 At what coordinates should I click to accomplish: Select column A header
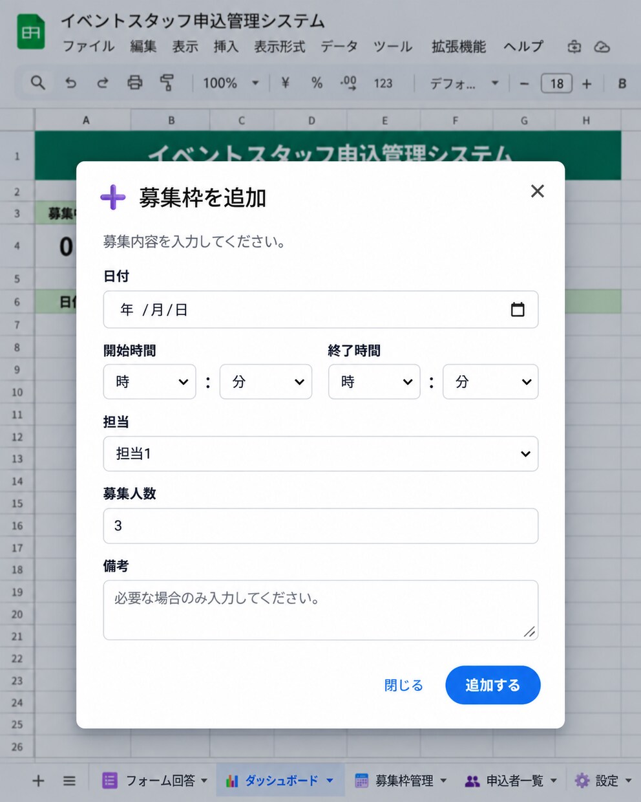point(85,120)
